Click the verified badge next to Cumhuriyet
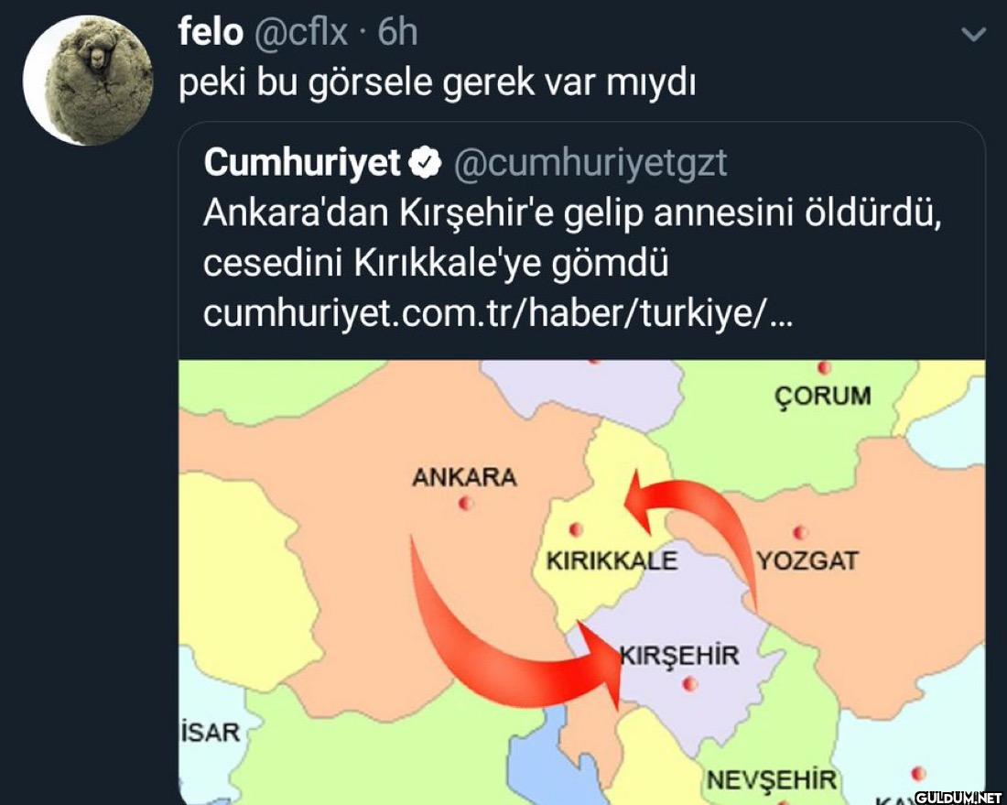Image resolution: width=1007 pixels, height=805 pixels. 424,163
